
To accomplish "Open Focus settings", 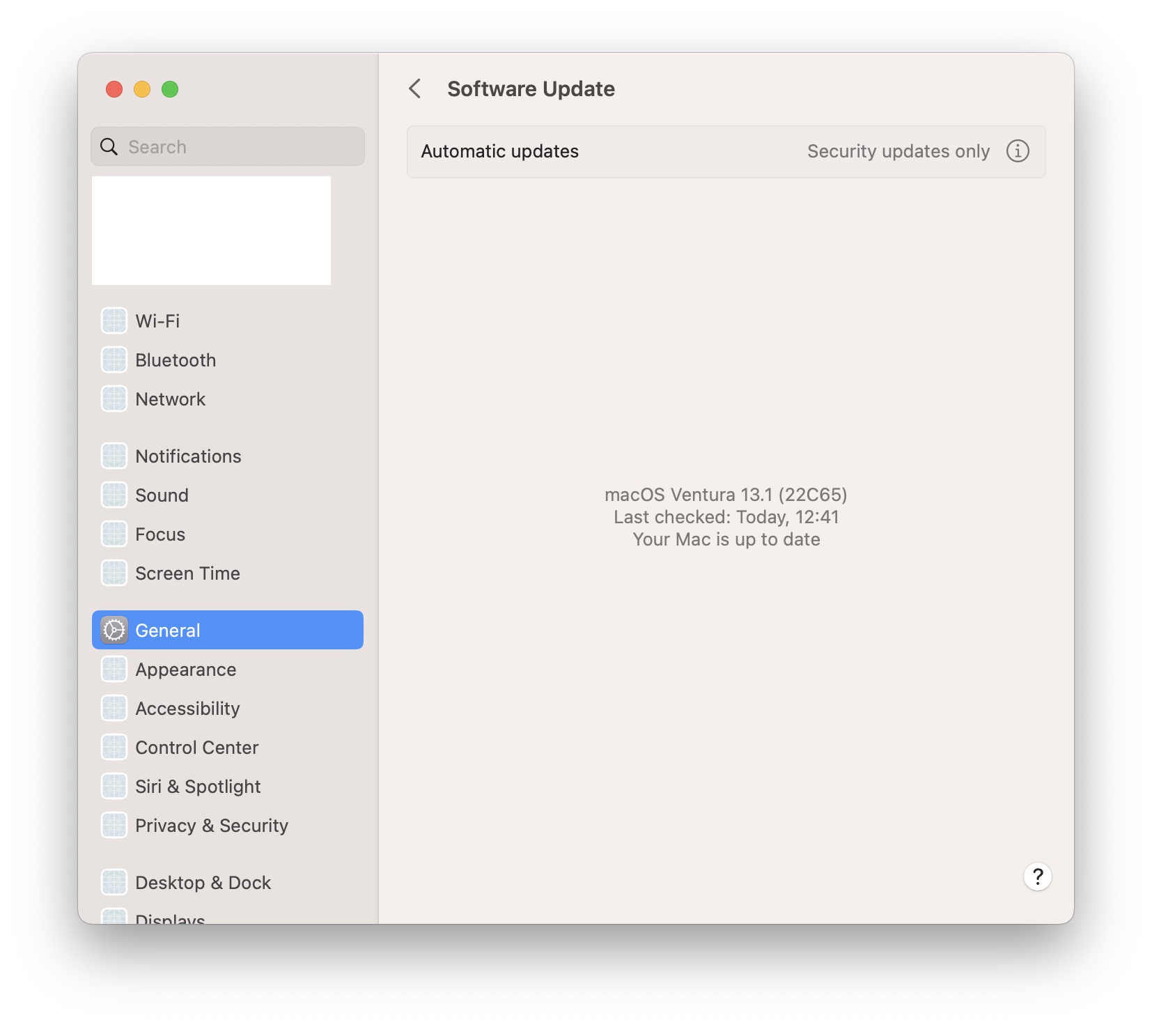I will [x=228, y=534].
